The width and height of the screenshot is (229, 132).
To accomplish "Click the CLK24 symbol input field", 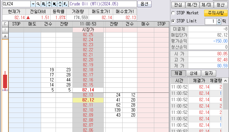I will (17, 4).
